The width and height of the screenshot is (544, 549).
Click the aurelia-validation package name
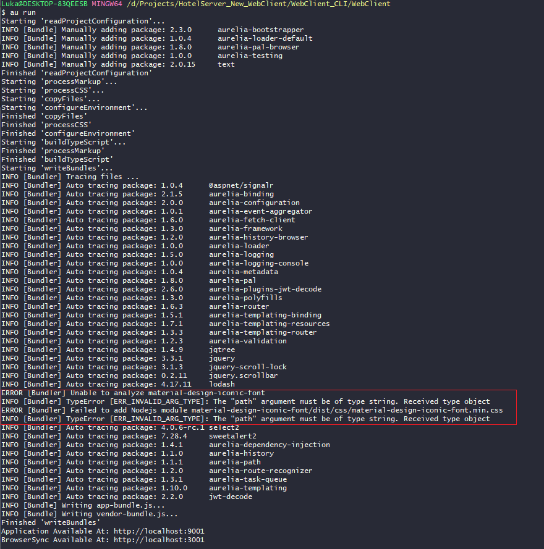point(248,341)
